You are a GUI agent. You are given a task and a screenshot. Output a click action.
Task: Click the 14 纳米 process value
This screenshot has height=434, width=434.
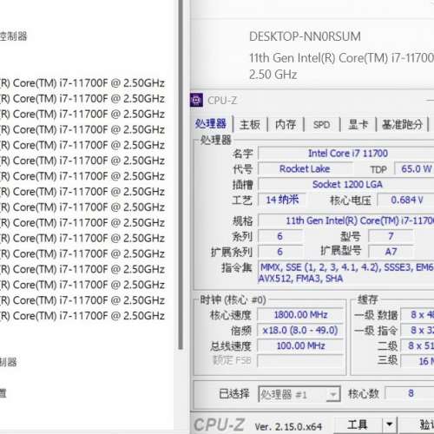(x=282, y=200)
